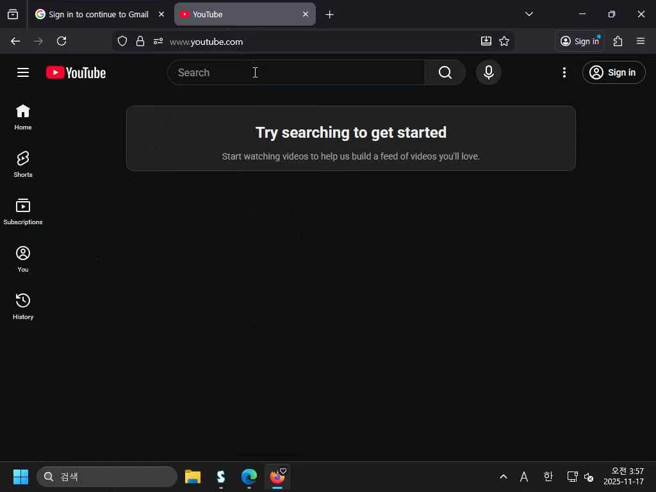The image size is (656, 492).
Task: Click inside the YouTube Search field
Action: pyautogui.click(x=296, y=72)
